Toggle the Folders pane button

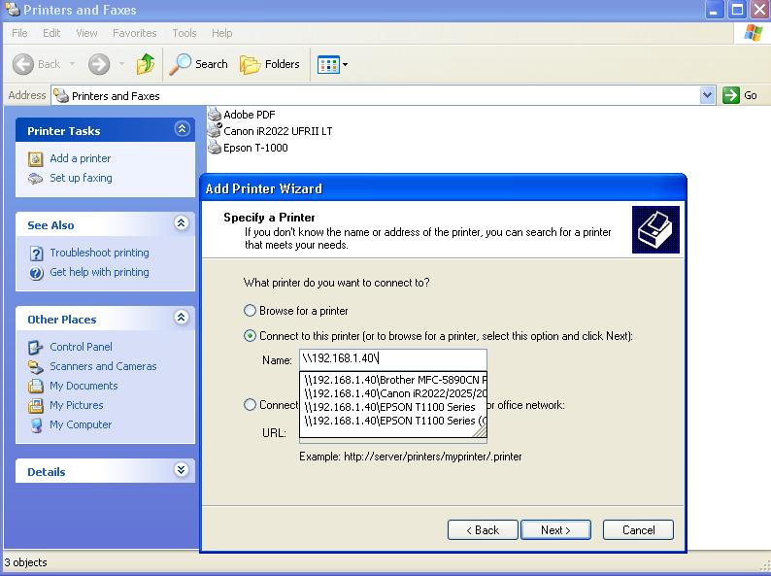(270, 64)
